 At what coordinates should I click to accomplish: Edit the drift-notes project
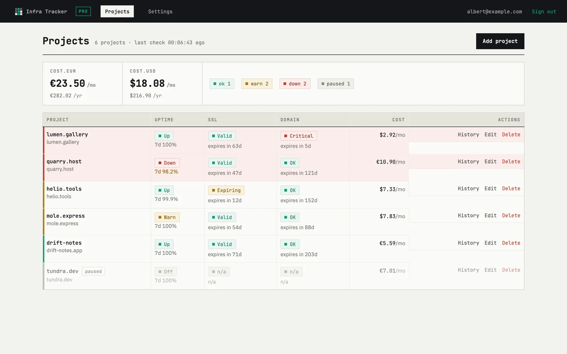coord(490,243)
